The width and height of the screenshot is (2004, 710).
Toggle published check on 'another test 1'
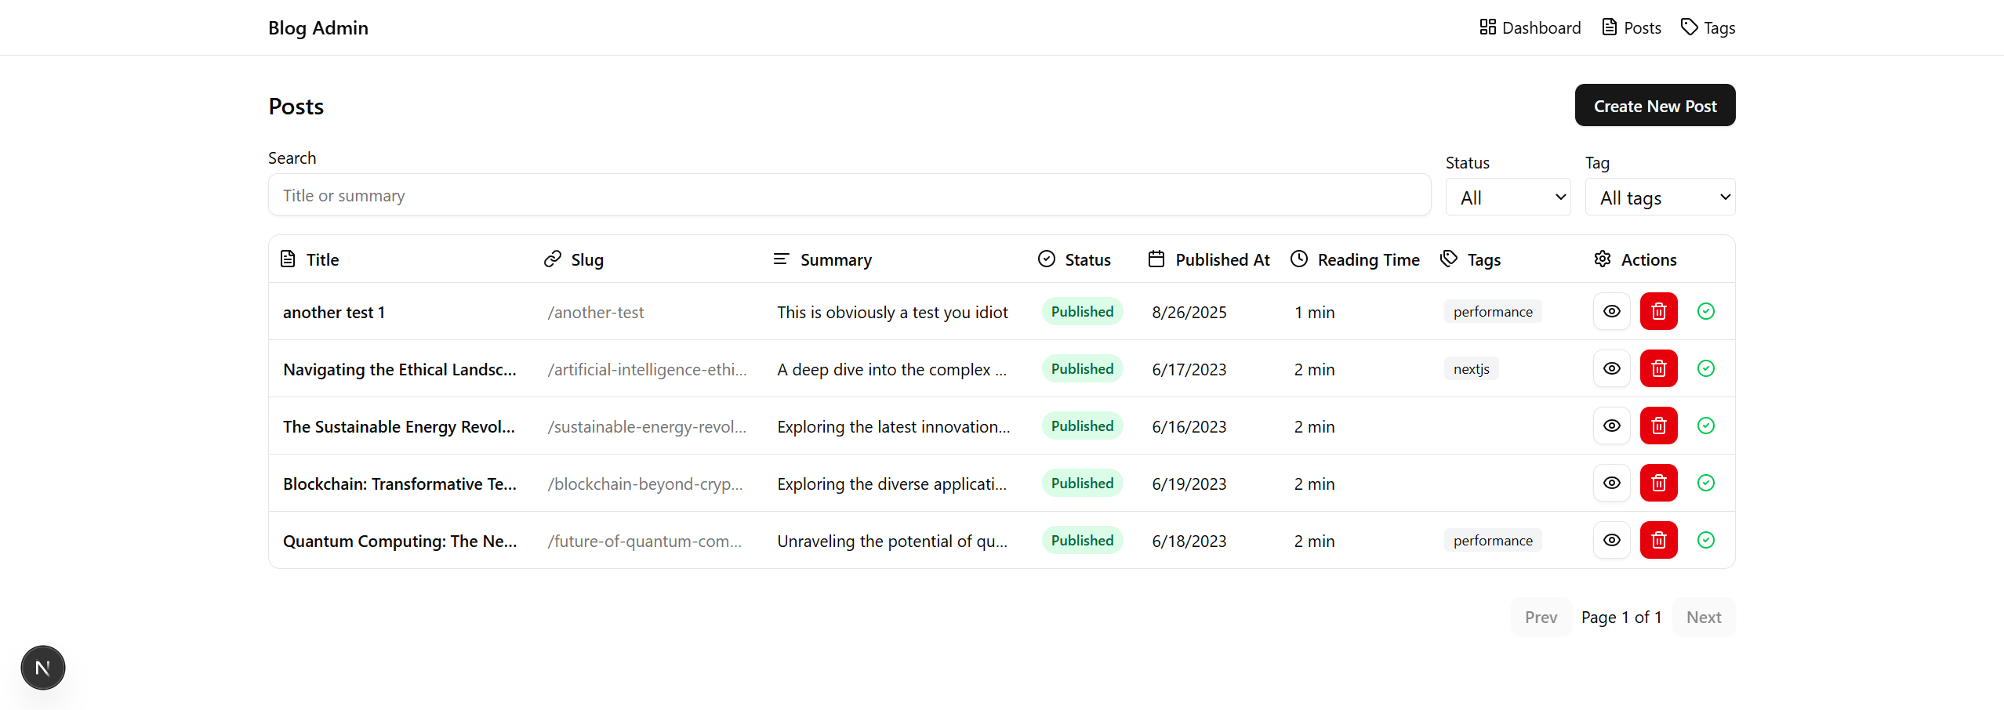click(x=1705, y=311)
